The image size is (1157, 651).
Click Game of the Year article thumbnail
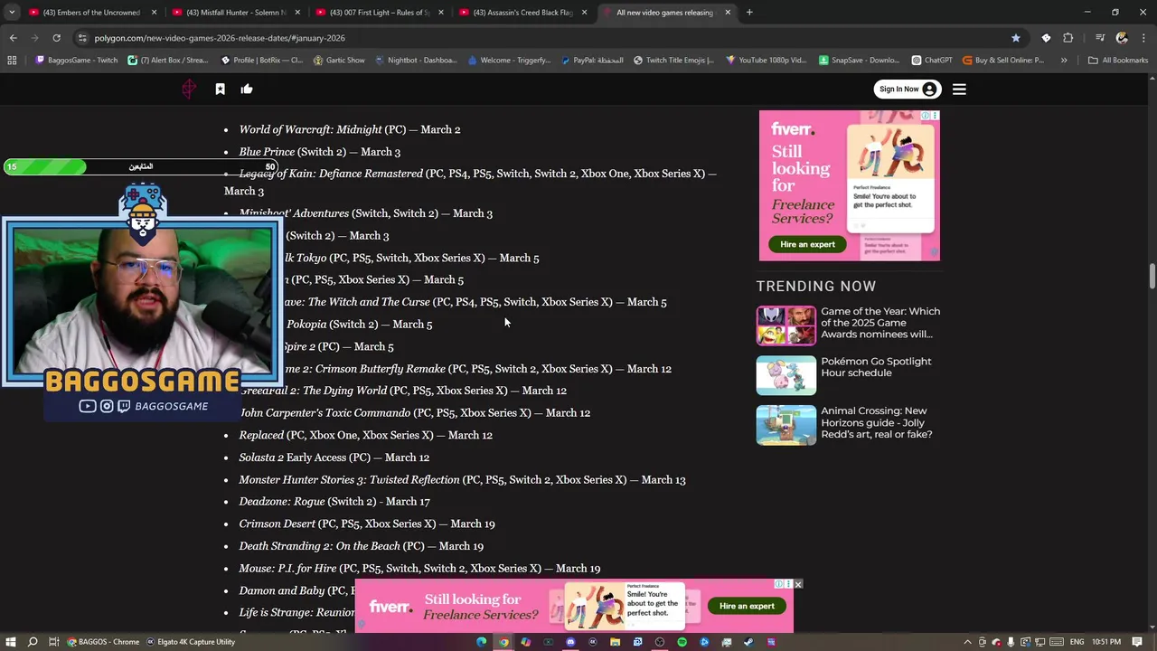(786, 325)
